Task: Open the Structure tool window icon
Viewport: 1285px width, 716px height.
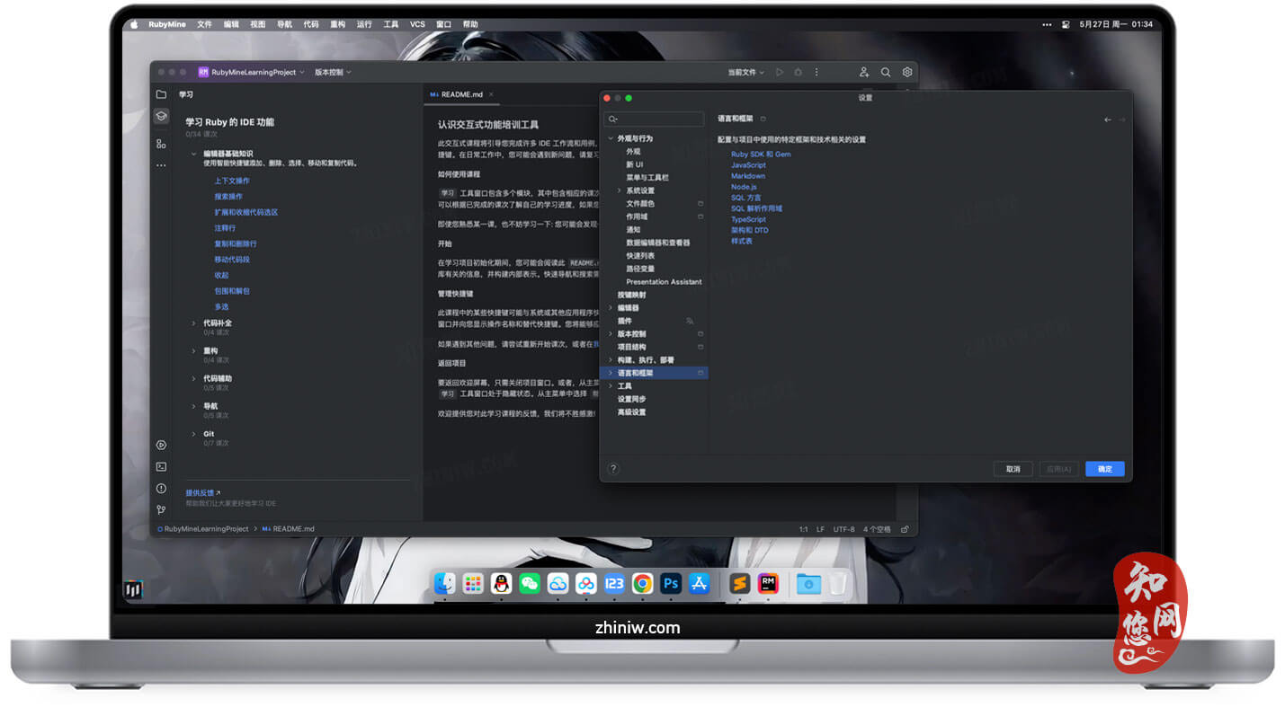Action: (161, 144)
